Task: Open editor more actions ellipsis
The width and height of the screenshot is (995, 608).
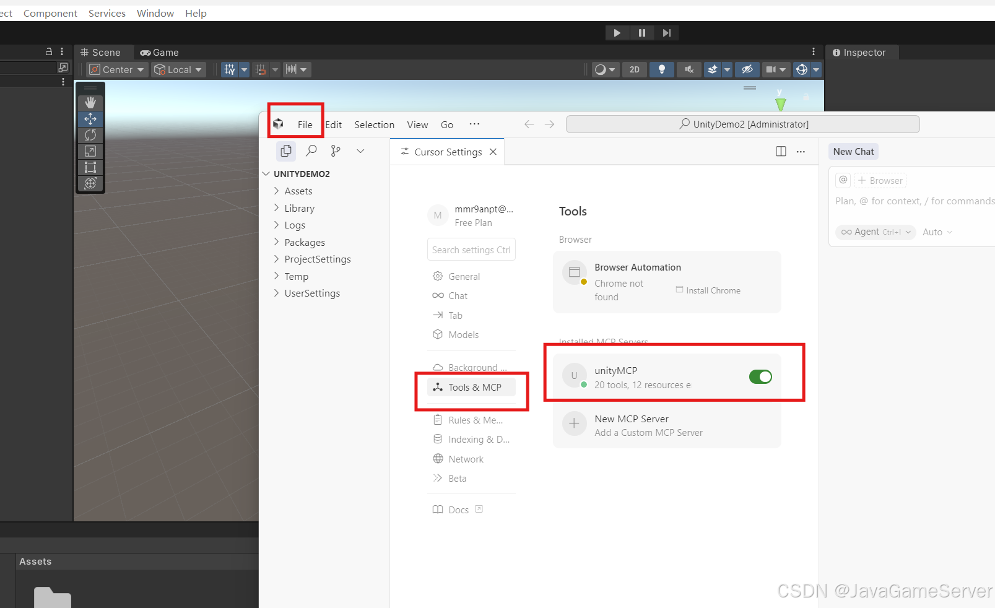Action: tap(801, 152)
